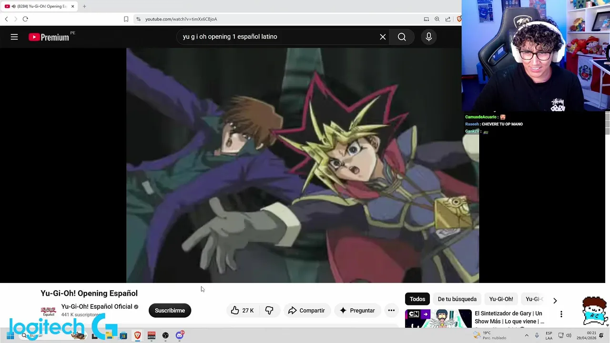This screenshot has width=610, height=343.
Task: Switch to Brave browser taskbar icon
Action: point(137,335)
